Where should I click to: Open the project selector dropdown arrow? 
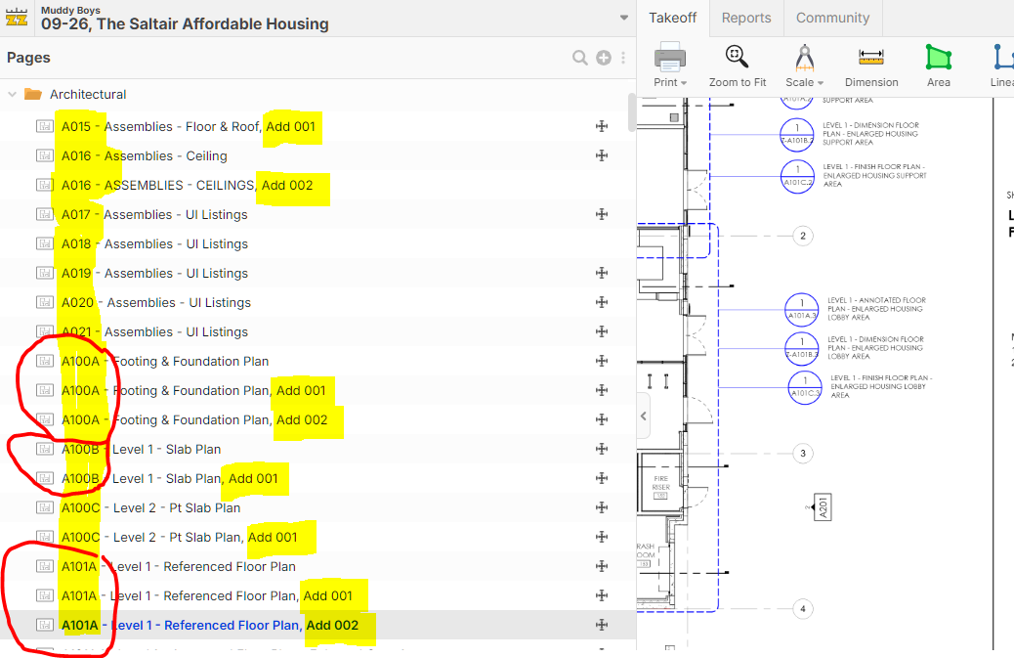tap(624, 18)
